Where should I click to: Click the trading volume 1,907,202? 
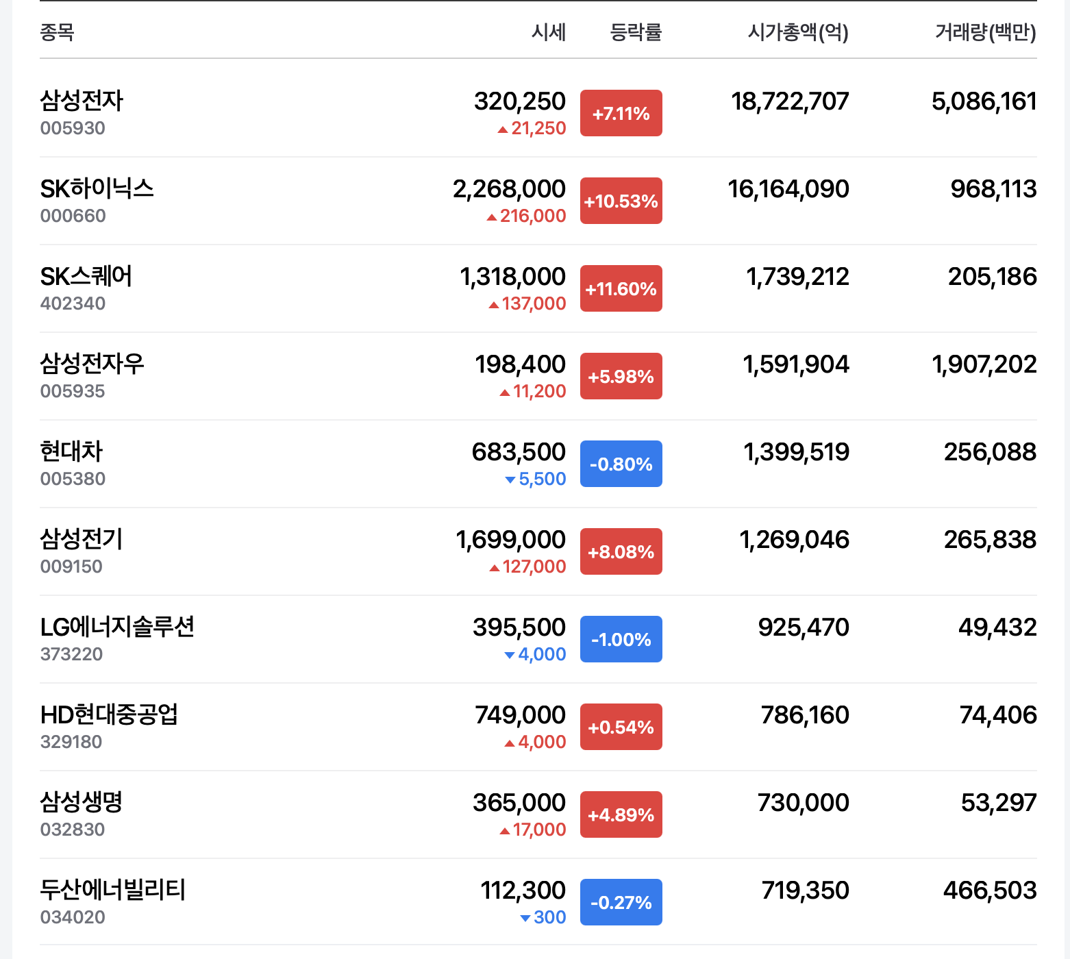click(984, 364)
